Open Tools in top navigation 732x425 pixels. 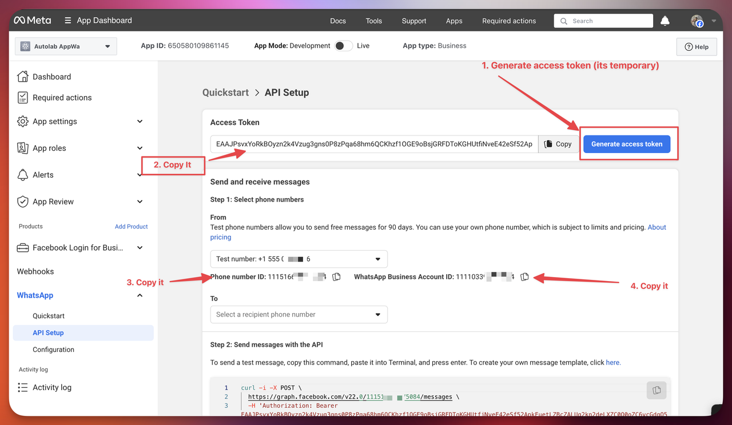point(374,21)
